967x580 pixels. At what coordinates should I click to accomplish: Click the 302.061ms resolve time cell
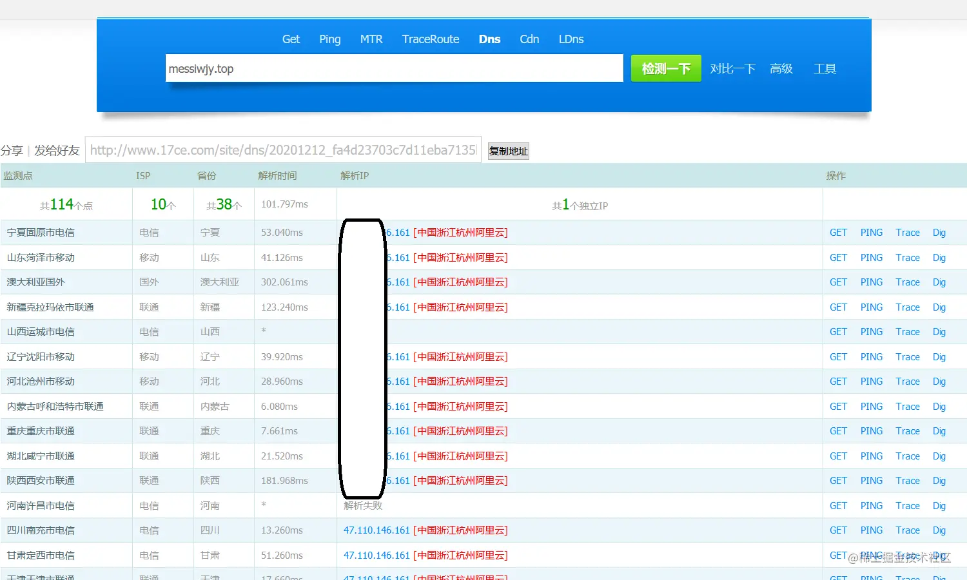pos(284,282)
